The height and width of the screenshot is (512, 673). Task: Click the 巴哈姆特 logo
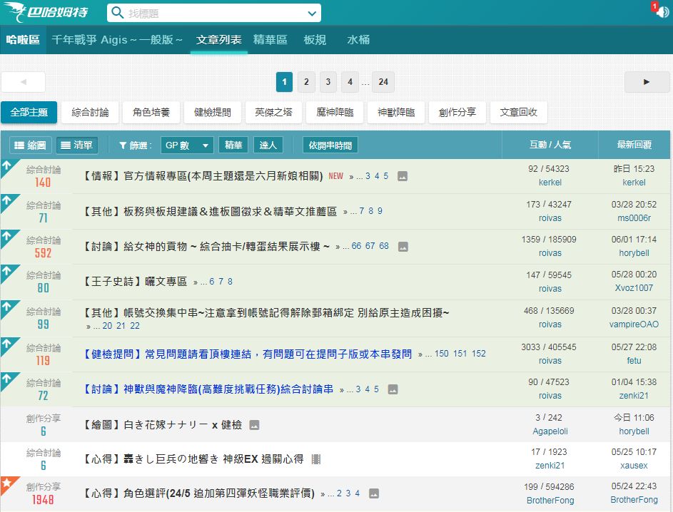click(x=51, y=13)
